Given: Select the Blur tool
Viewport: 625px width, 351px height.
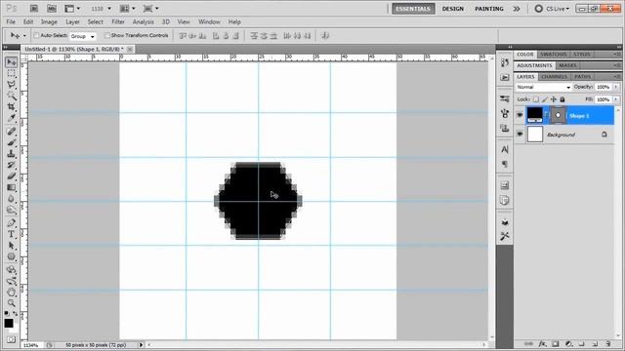Looking at the screenshot, I should click(x=11, y=199).
